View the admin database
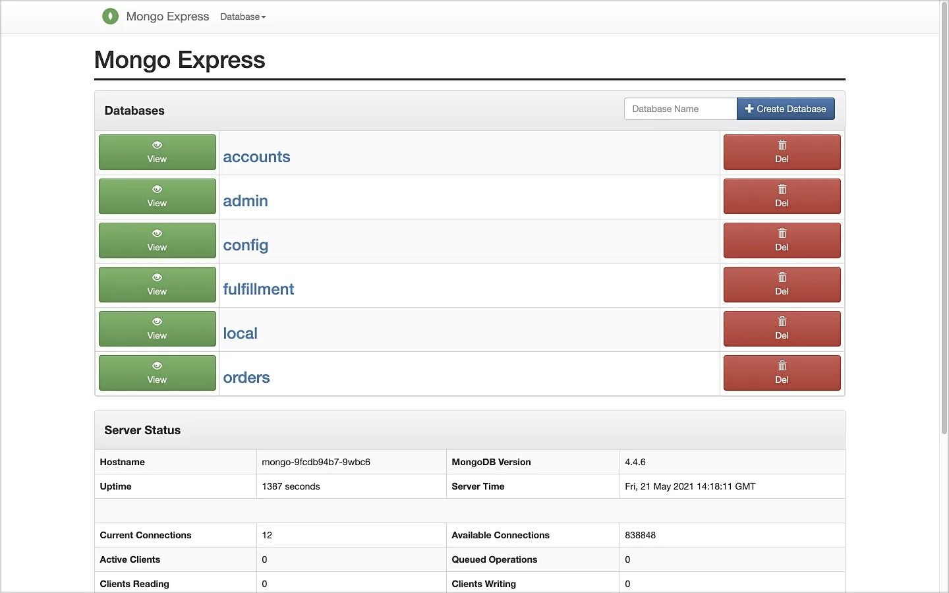 click(x=158, y=196)
